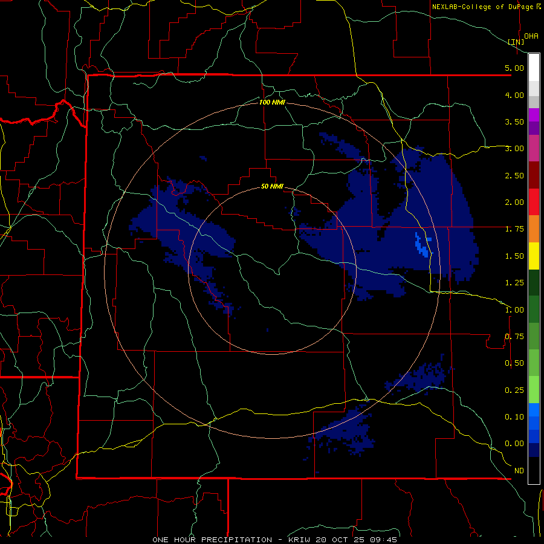Screen dimensions: 544x544
Task: Click the 0.25 legend value
Action: tap(514, 390)
